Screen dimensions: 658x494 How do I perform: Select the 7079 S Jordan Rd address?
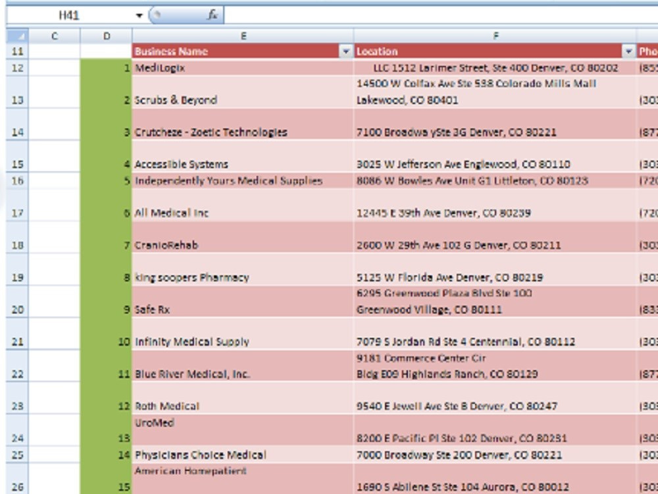point(495,333)
